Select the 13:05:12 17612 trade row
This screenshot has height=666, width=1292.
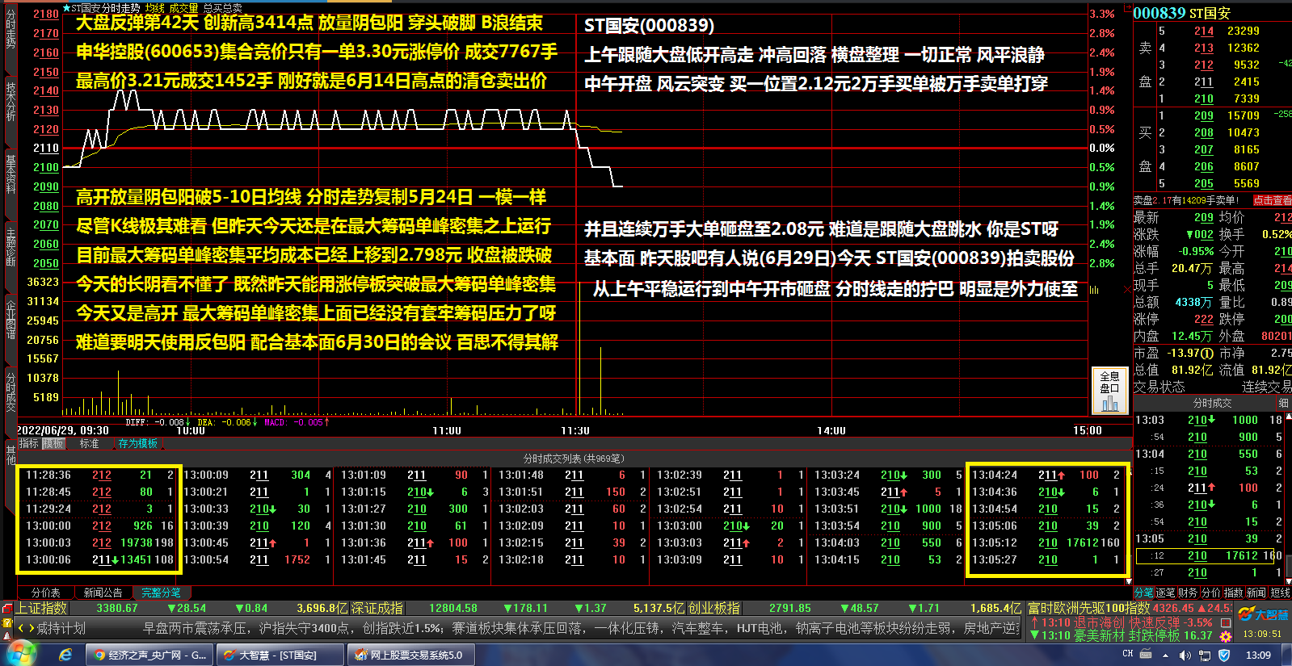1047,542
